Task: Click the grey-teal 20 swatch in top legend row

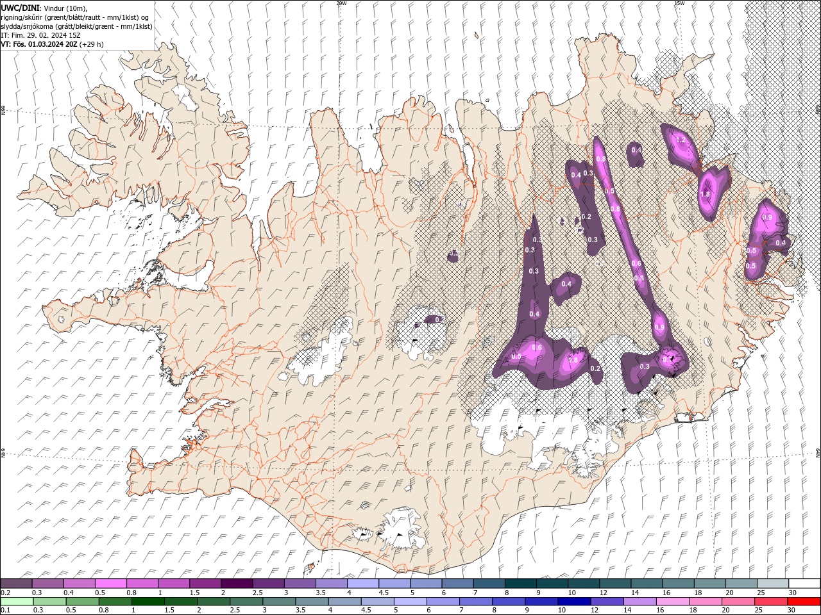Action: click(x=741, y=584)
